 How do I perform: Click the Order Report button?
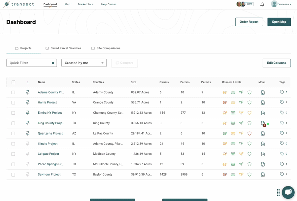(x=249, y=22)
